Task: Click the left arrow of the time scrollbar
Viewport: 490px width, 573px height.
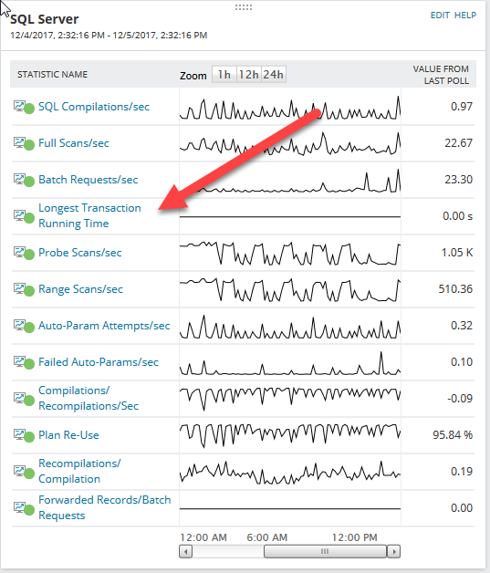Action: tap(185, 551)
